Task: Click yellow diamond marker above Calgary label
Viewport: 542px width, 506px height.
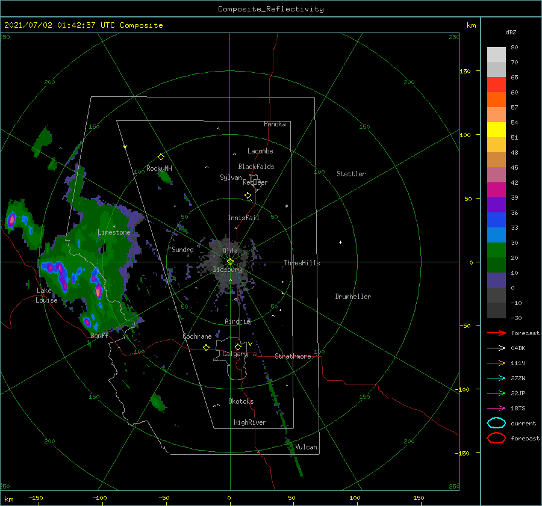Action: coord(238,347)
